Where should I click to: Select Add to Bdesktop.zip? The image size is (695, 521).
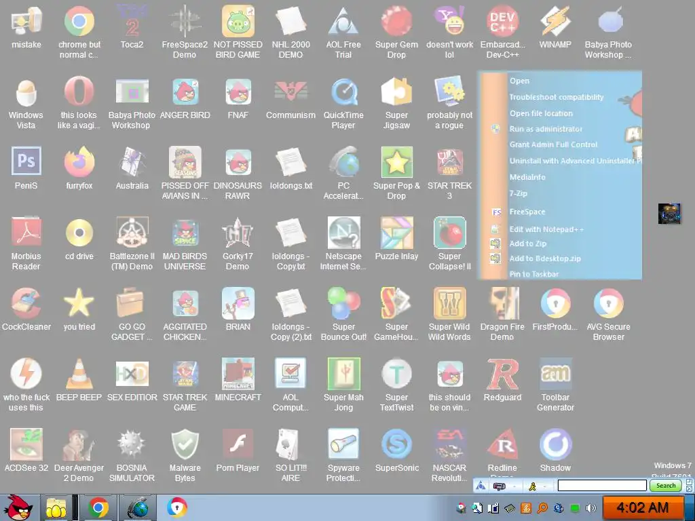click(545, 258)
